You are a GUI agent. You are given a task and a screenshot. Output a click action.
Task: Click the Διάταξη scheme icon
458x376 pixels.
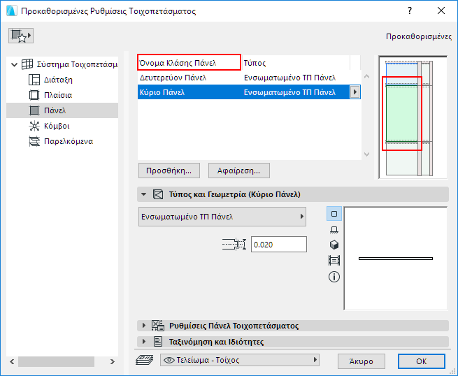34,80
